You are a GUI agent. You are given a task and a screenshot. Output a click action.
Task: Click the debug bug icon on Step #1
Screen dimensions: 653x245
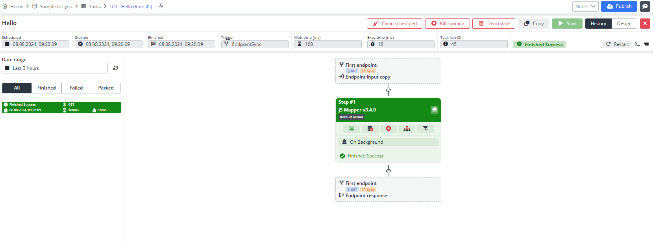[x=434, y=110]
